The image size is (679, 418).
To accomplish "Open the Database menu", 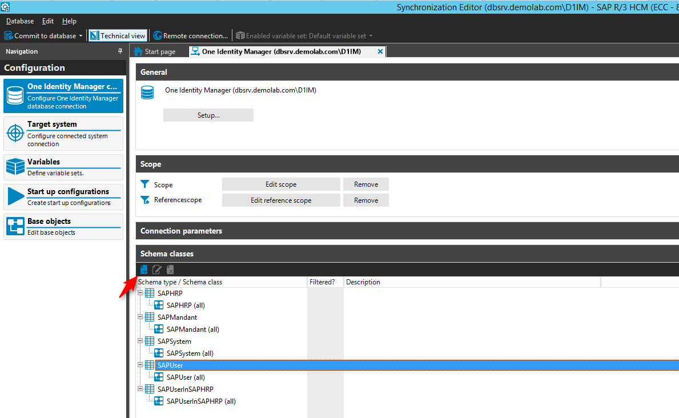I will click(x=20, y=21).
